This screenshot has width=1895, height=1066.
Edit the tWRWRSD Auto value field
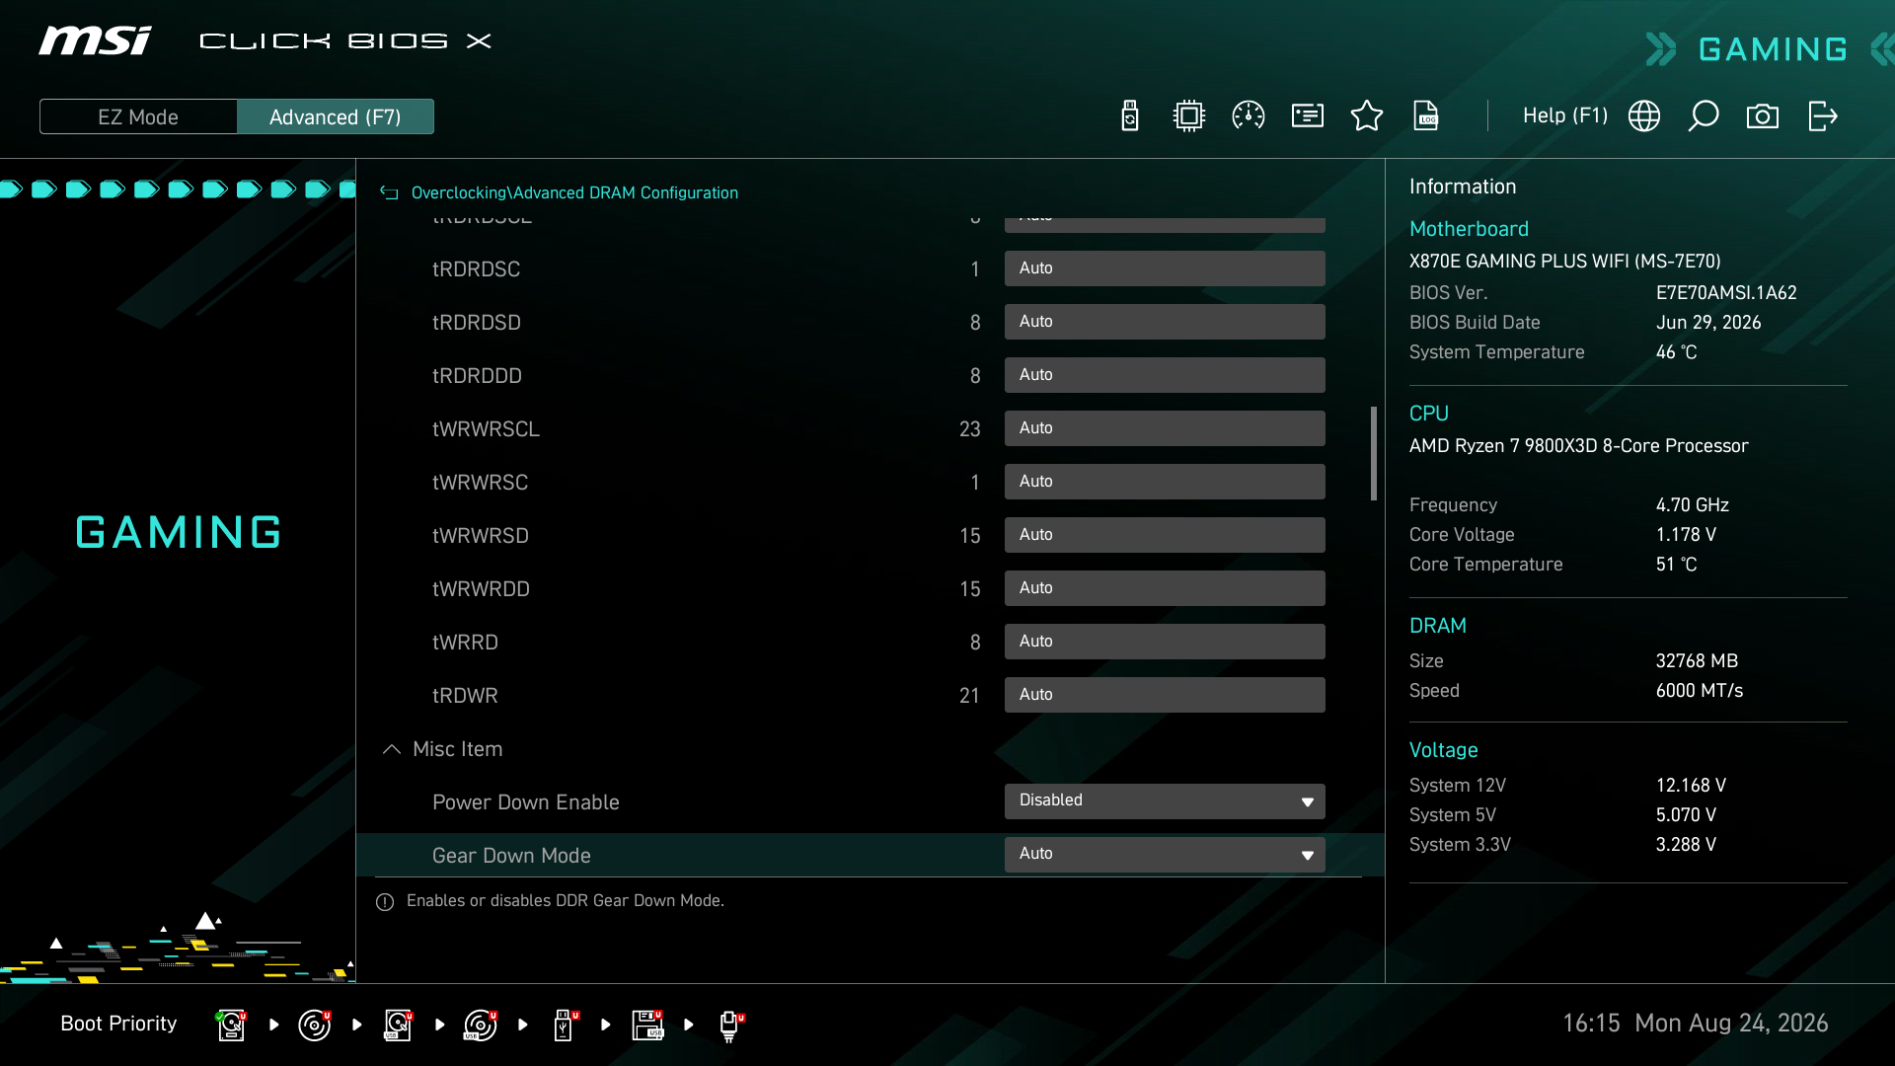coord(1165,535)
